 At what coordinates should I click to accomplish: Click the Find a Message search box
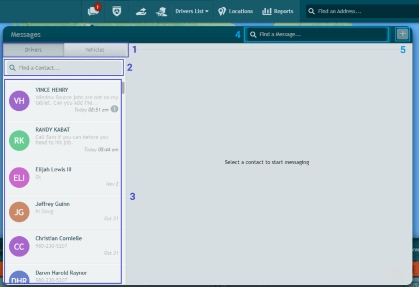pyautogui.click(x=316, y=34)
